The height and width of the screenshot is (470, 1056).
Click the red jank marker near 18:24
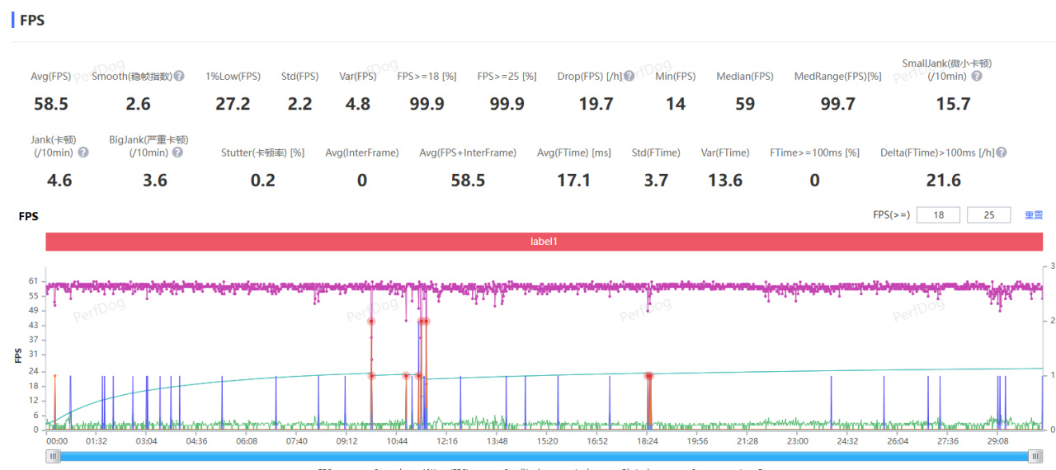pos(649,376)
